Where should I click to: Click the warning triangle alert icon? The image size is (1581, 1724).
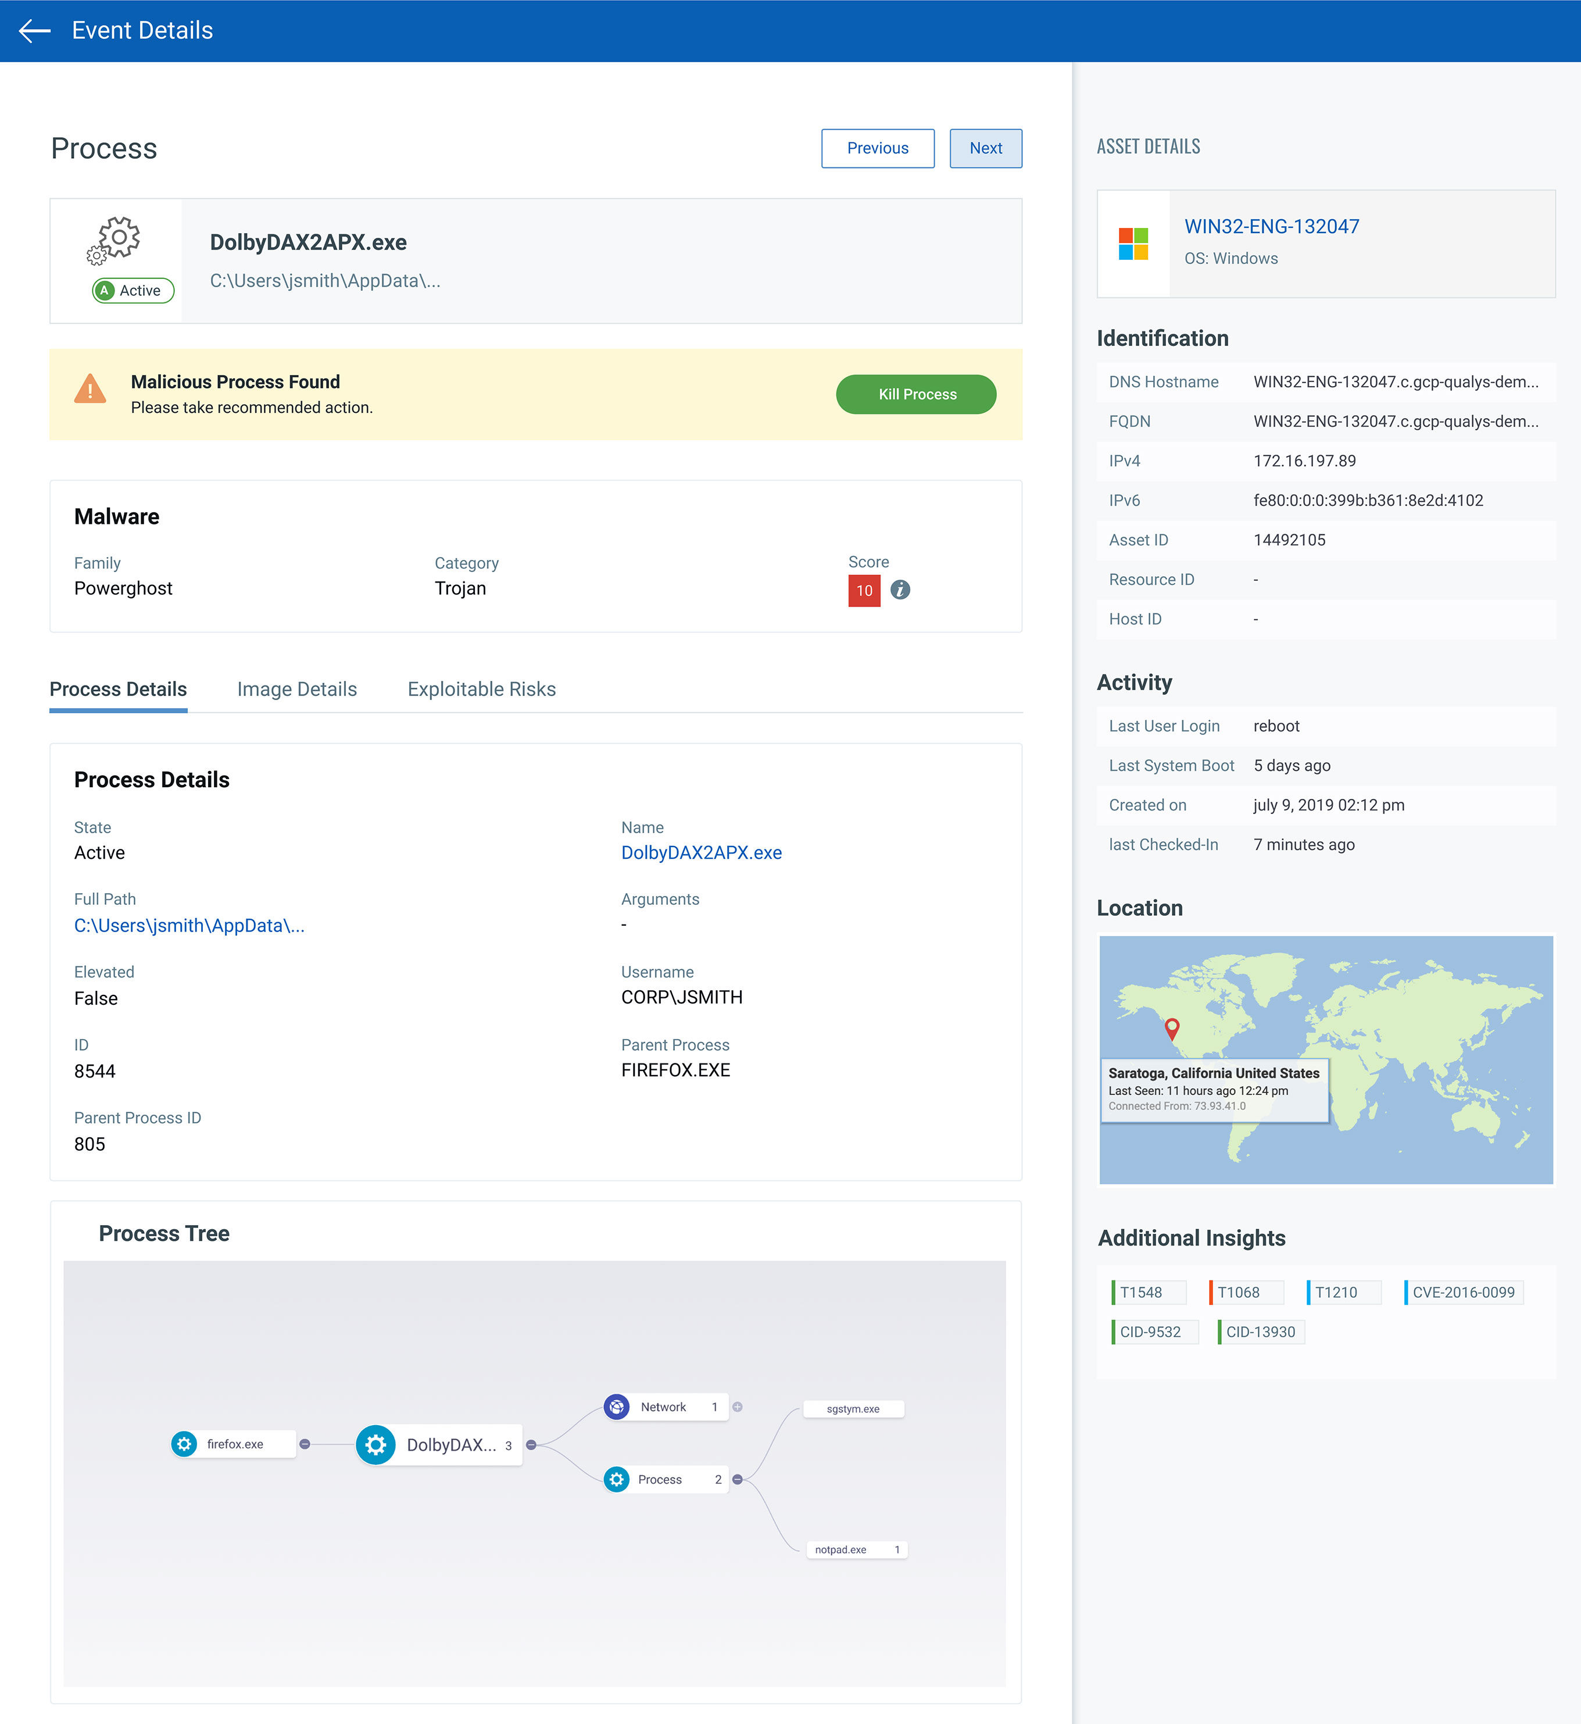tap(90, 390)
